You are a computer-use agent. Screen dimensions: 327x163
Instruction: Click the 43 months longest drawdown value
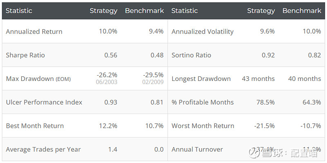(258, 79)
